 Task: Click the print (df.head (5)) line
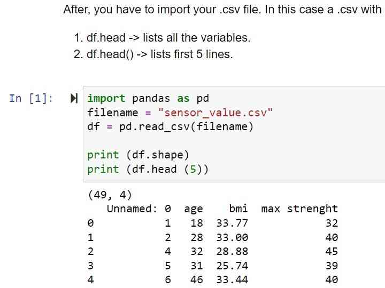point(148,169)
